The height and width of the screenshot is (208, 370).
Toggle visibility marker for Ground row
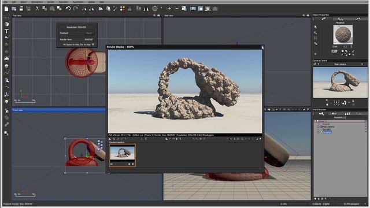(366, 124)
